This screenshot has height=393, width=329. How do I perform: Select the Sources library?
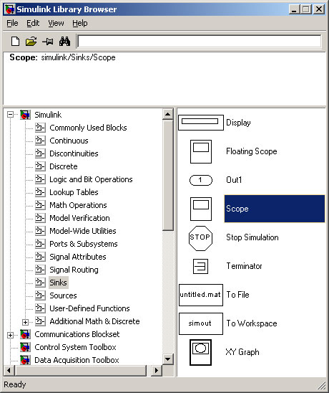coord(63,295)
